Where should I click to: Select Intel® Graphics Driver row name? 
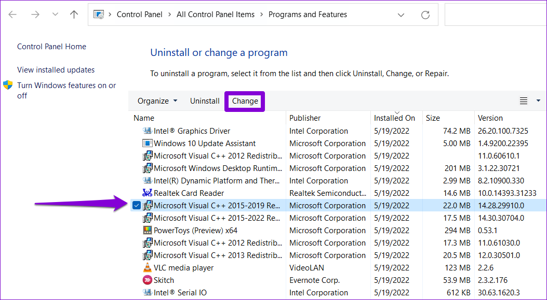(x=192, y=131)
